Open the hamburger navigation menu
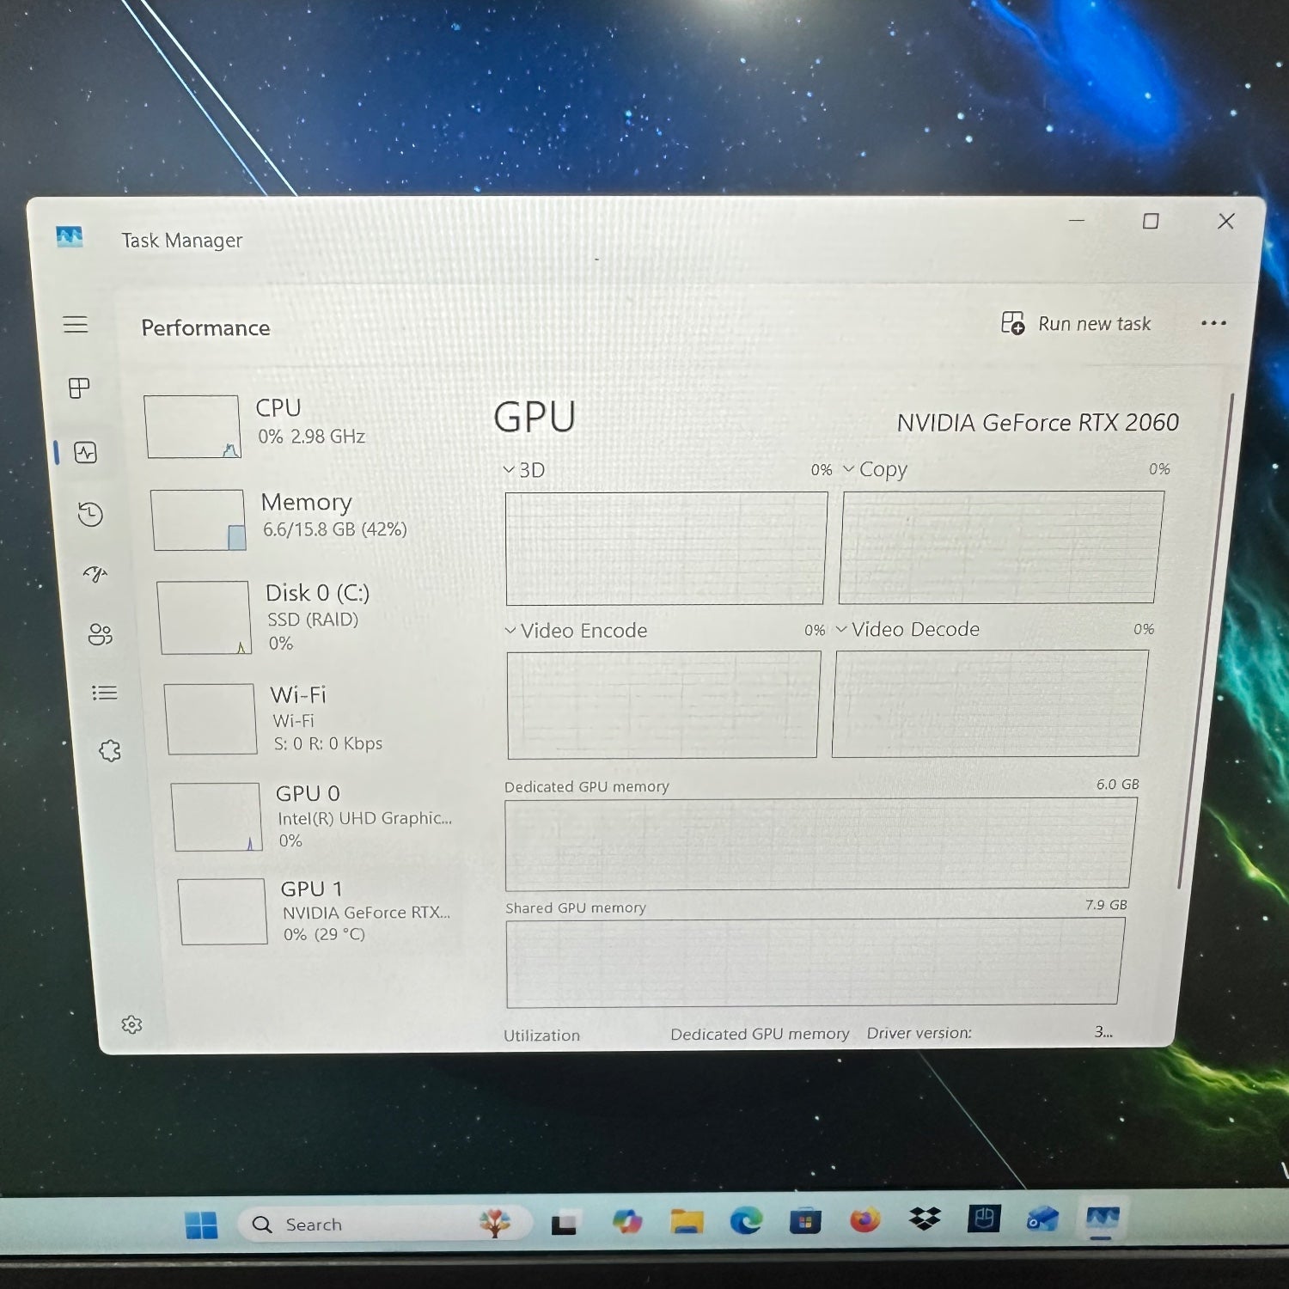 pos(76,325)
